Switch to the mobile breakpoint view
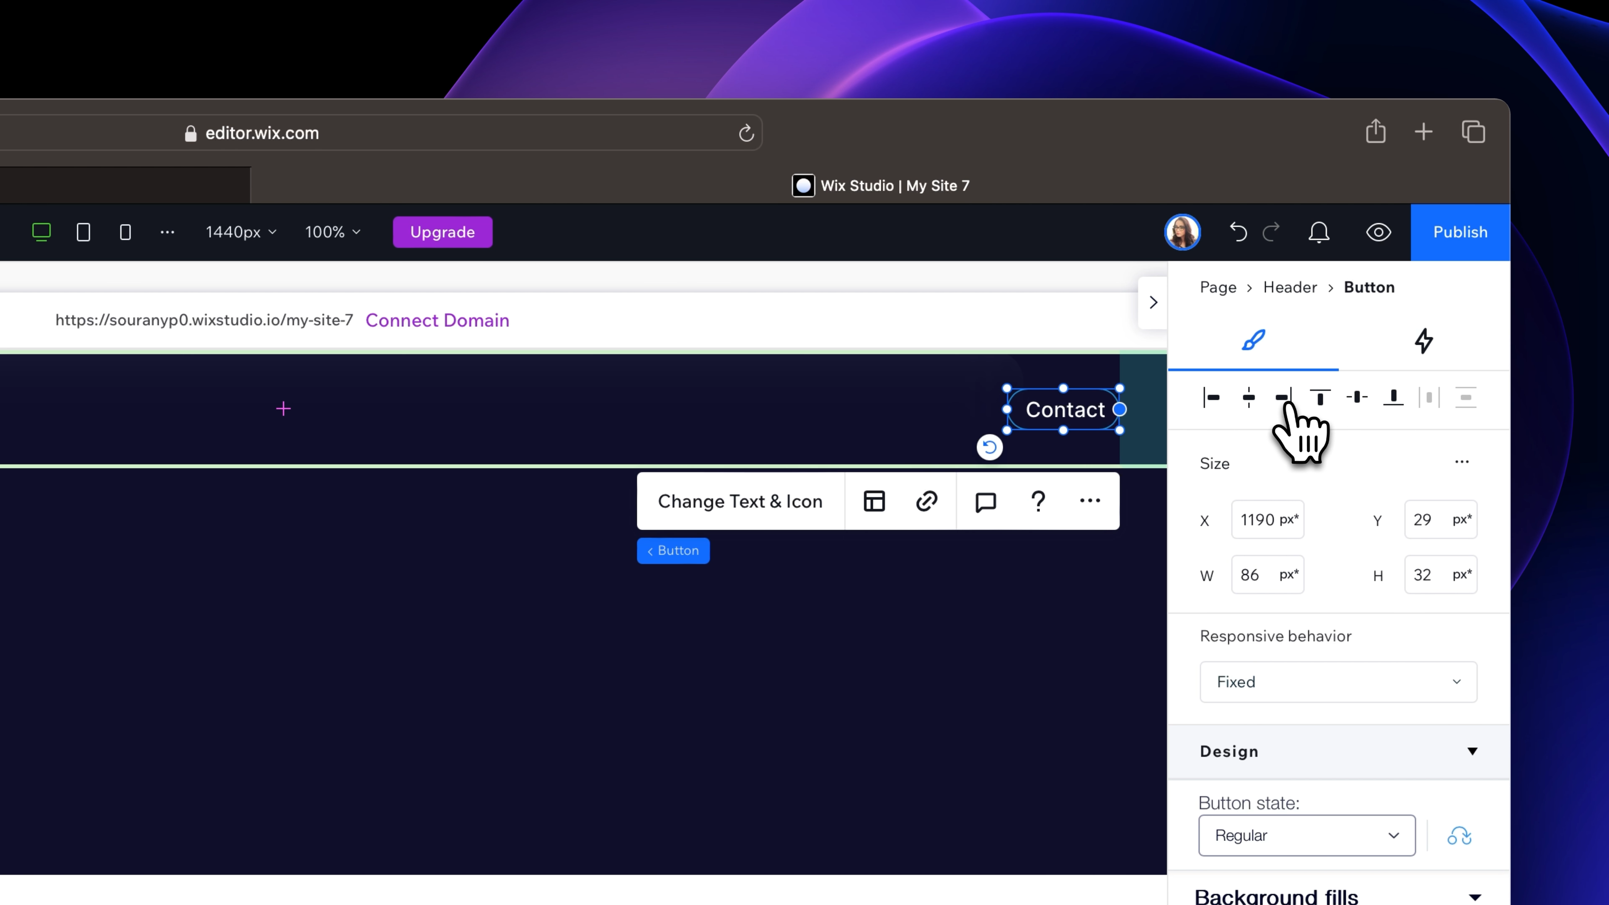The image size is (1609, 905). tap(125, 233)
